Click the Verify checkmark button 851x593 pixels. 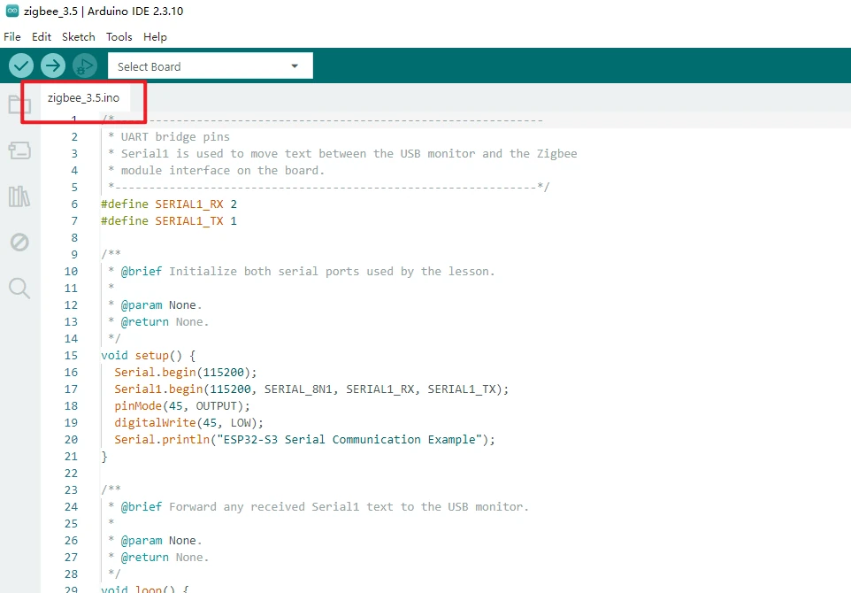point(21,66)
